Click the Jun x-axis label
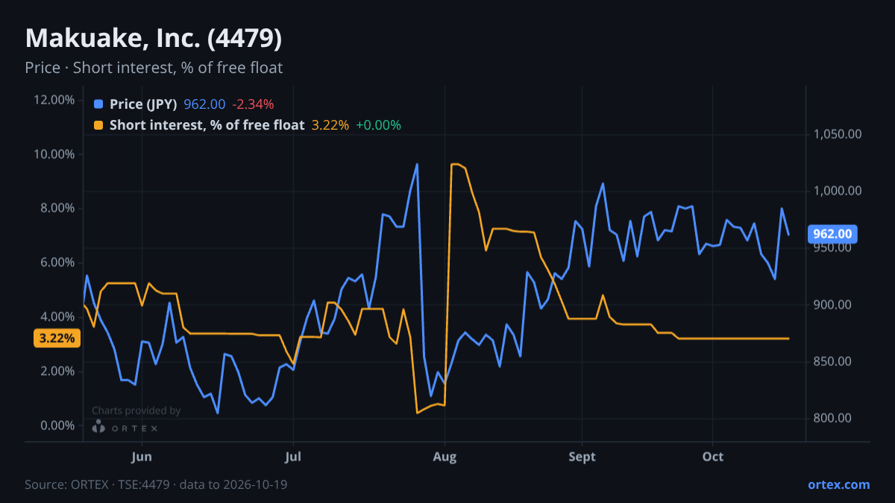The image size is (895, 503). pyautogui.click(x=142, y=457)
